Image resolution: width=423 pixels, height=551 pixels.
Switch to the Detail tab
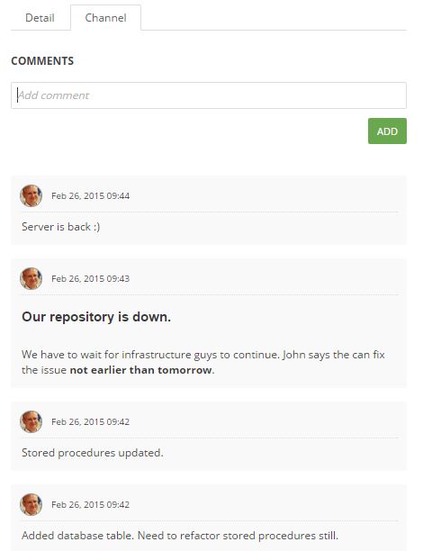pos(40,18)
